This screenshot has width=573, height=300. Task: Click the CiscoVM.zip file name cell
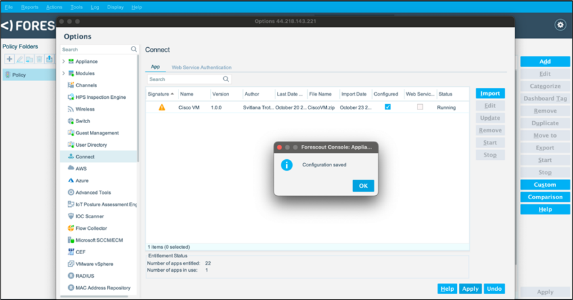tap(321, 107)
